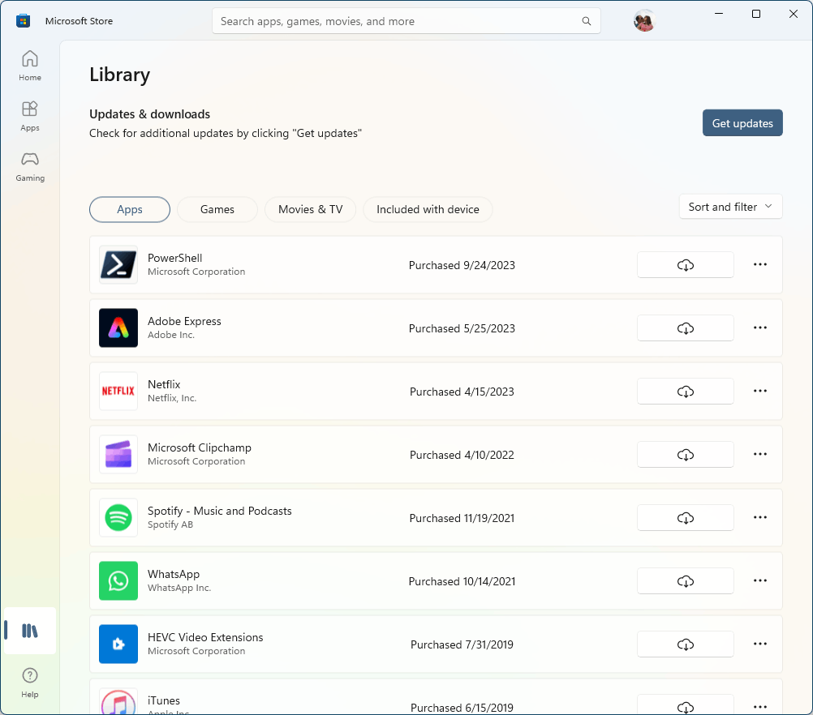Download WhatsApp with the cloud button

[685, 580]
